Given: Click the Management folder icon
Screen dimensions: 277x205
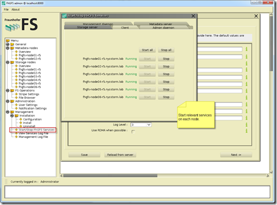Looking at the screenshot, I should pyautogui.click(x=12, y=112).
